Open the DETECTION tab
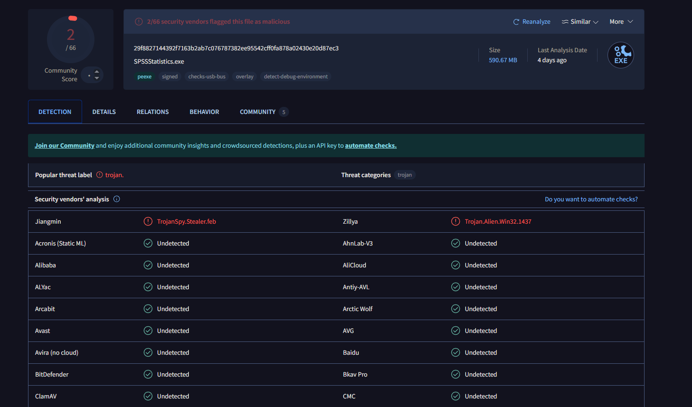692x407 pixels. tap(55, 112)
